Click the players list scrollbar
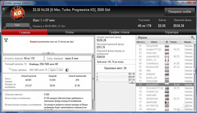 coord(195,71)
